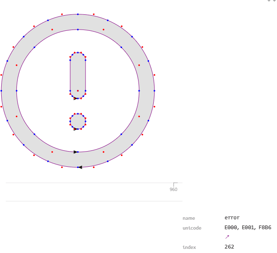Pick the rightmost blue point on the outer circle
The width and height of the screenshot is (277, 253).
click(x=154, y=91)
